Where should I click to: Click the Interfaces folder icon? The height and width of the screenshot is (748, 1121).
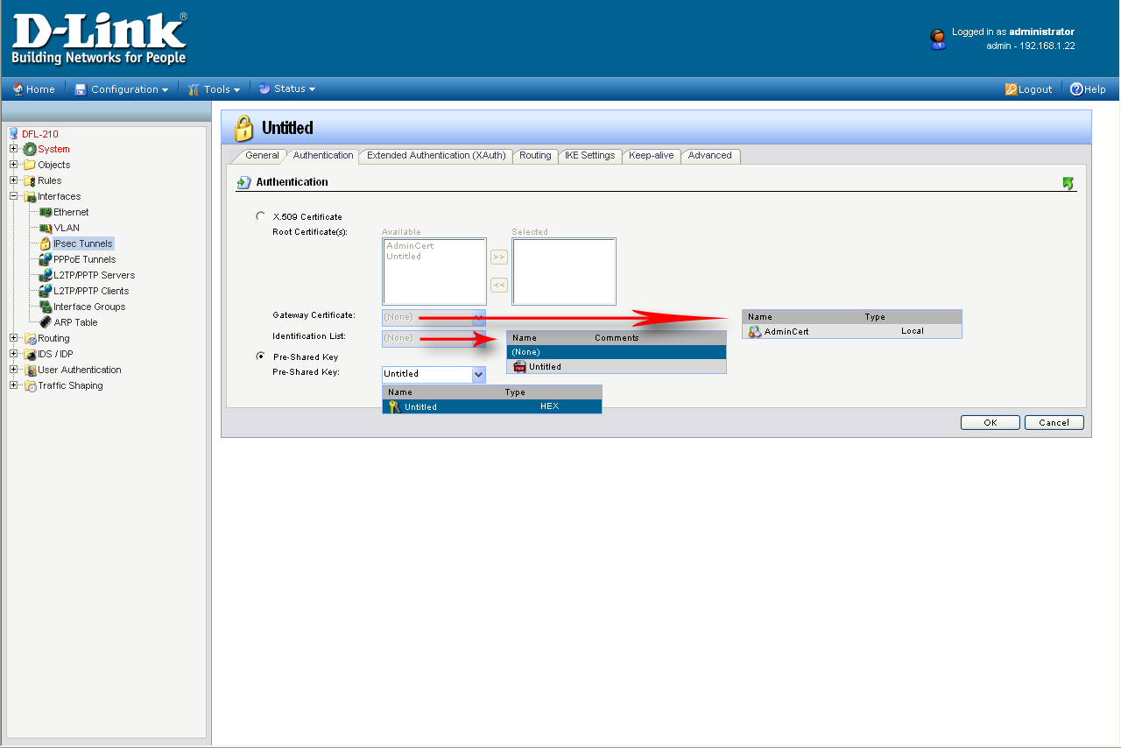click(30, 196)
